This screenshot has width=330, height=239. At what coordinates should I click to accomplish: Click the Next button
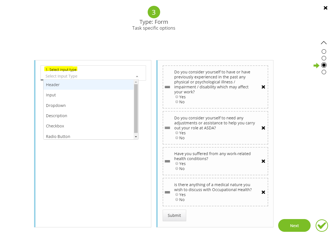click(294, 225)
